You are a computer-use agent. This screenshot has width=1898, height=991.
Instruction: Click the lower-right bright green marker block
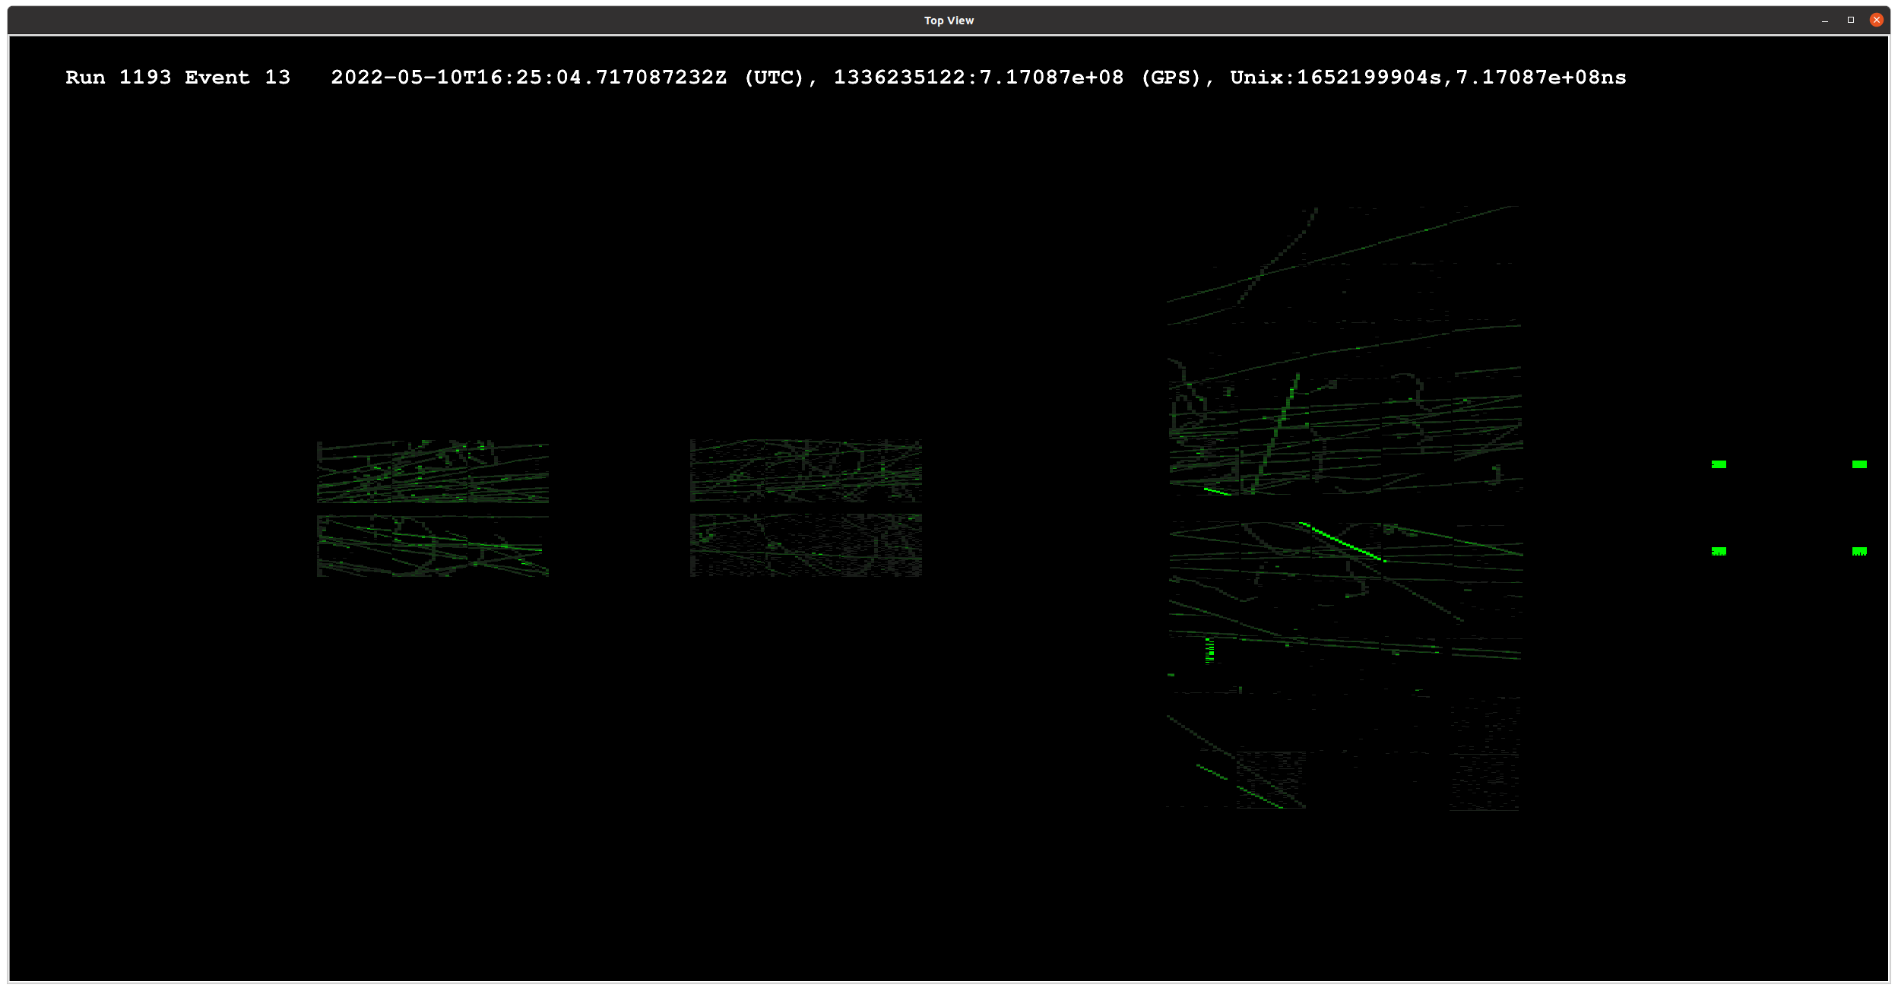coord(1859,551)
